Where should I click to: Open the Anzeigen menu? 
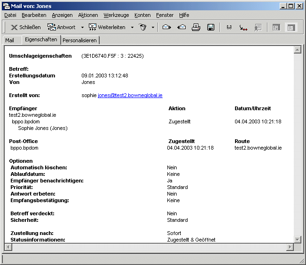click(x=62, y=15)
